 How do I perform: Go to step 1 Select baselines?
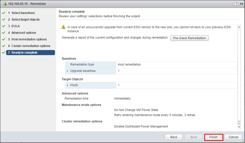tap(23, 13)
